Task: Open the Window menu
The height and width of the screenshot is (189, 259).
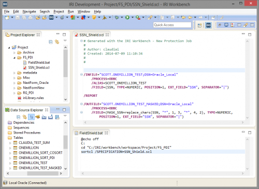Action: 84,11
